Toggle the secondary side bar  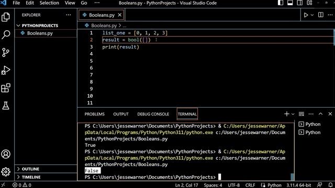tap(299, 3)
